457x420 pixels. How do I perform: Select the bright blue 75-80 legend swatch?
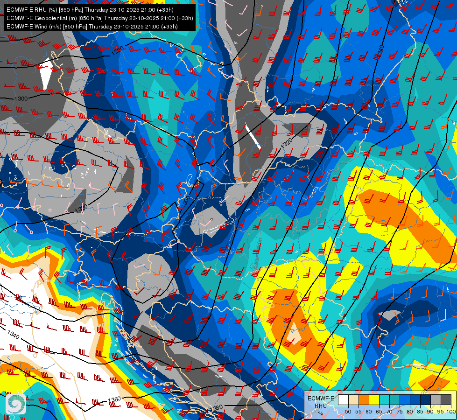pos(405,399)
